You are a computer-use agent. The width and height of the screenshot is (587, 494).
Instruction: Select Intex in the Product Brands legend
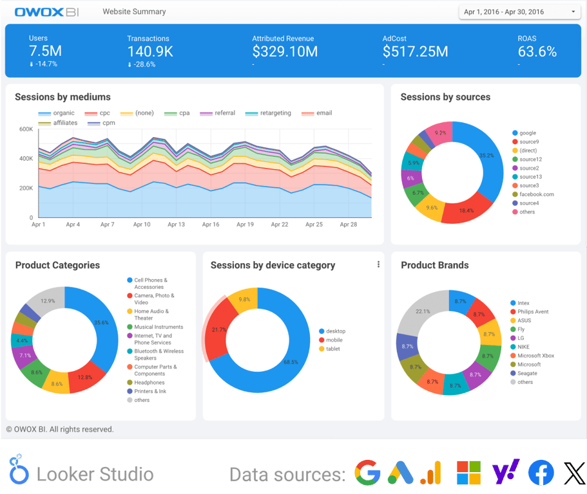(x=520, y=303)
